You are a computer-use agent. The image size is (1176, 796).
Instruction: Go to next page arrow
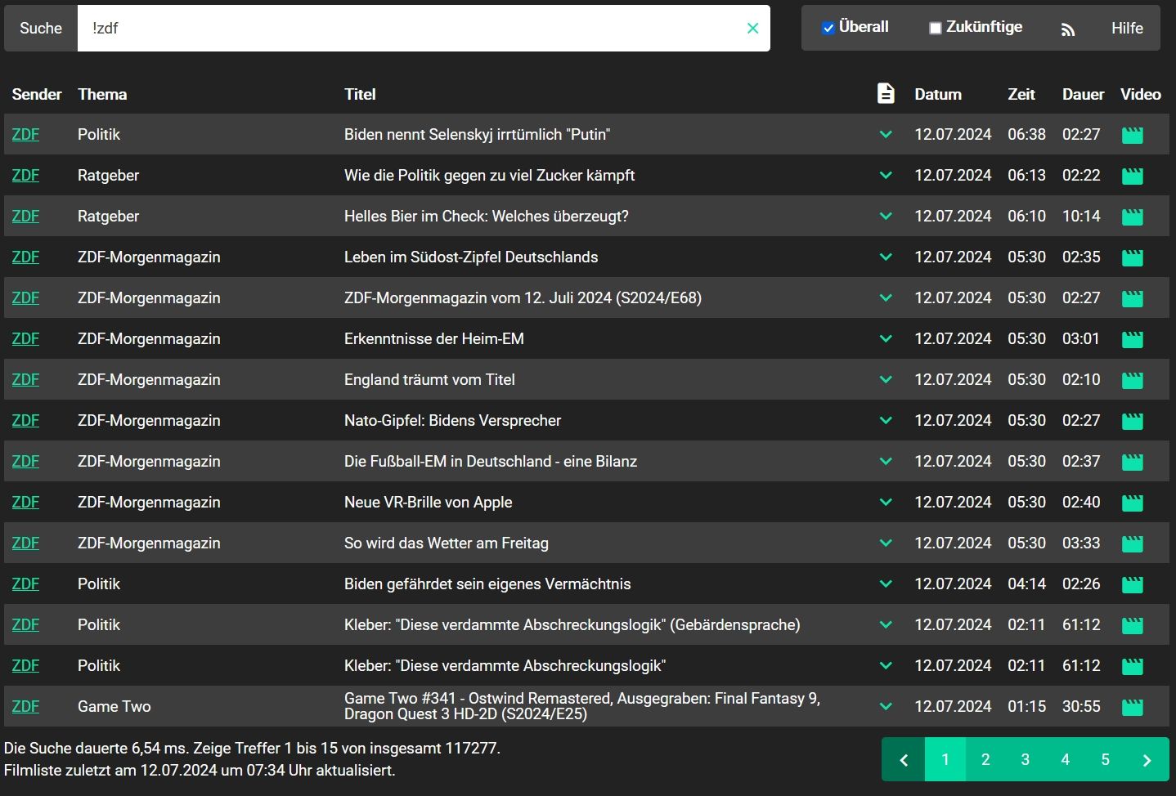pos(1147,760)
